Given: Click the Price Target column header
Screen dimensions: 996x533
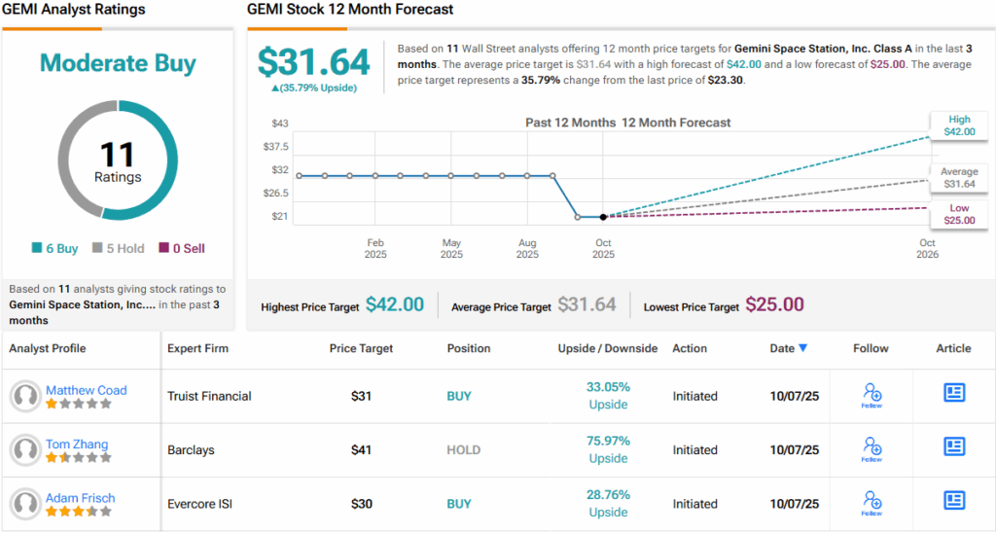Looking at the screenshot, I should (x=363, y=348).
